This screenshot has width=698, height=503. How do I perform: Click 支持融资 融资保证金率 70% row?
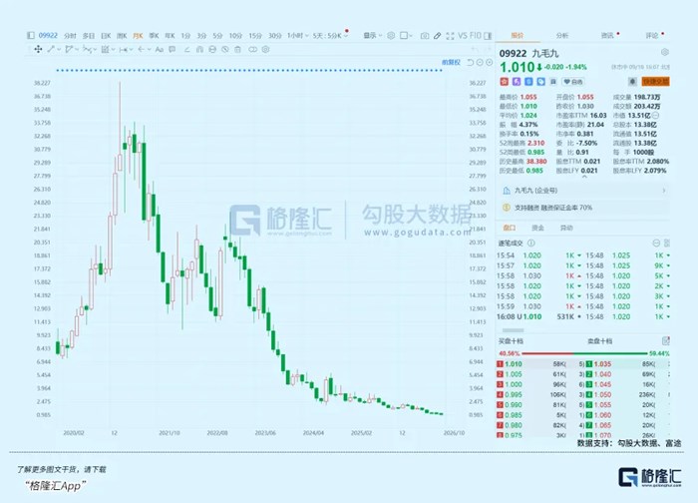pyautogui.click(x=584, y=208)
